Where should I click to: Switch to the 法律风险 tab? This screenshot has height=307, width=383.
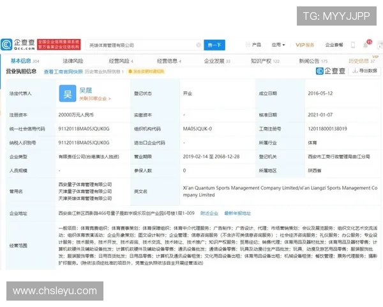pos(73,61)
